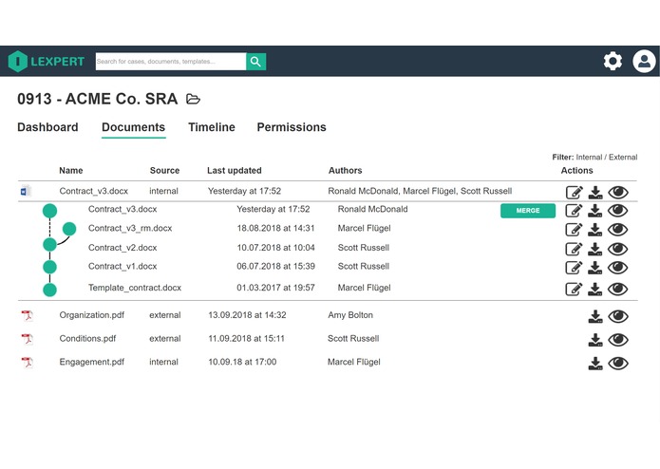660x469 pixels.
Task: Click the MERGE button
Action: [x=528, y=211]
